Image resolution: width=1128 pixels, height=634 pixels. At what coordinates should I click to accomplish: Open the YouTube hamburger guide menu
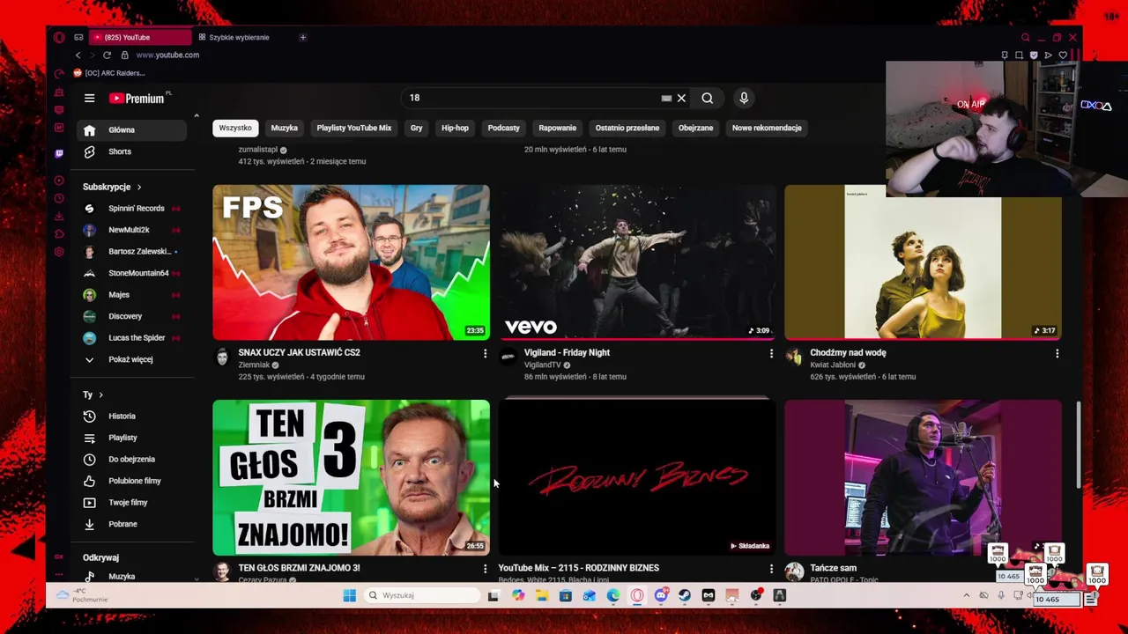coord(89,99)
